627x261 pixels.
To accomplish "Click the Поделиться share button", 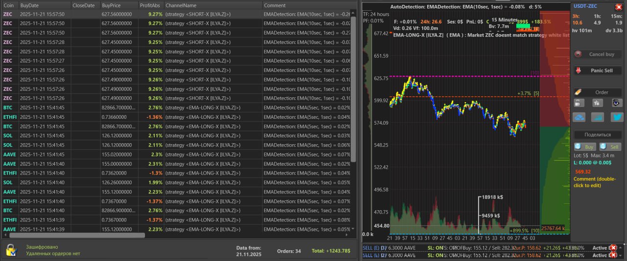I will click(x=597, y=134).
